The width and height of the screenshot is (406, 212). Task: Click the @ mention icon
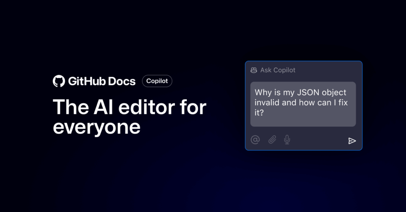pos(255,140)
